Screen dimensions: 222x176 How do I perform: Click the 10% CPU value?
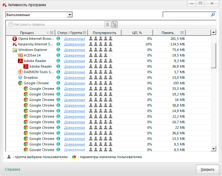point(149,44)
